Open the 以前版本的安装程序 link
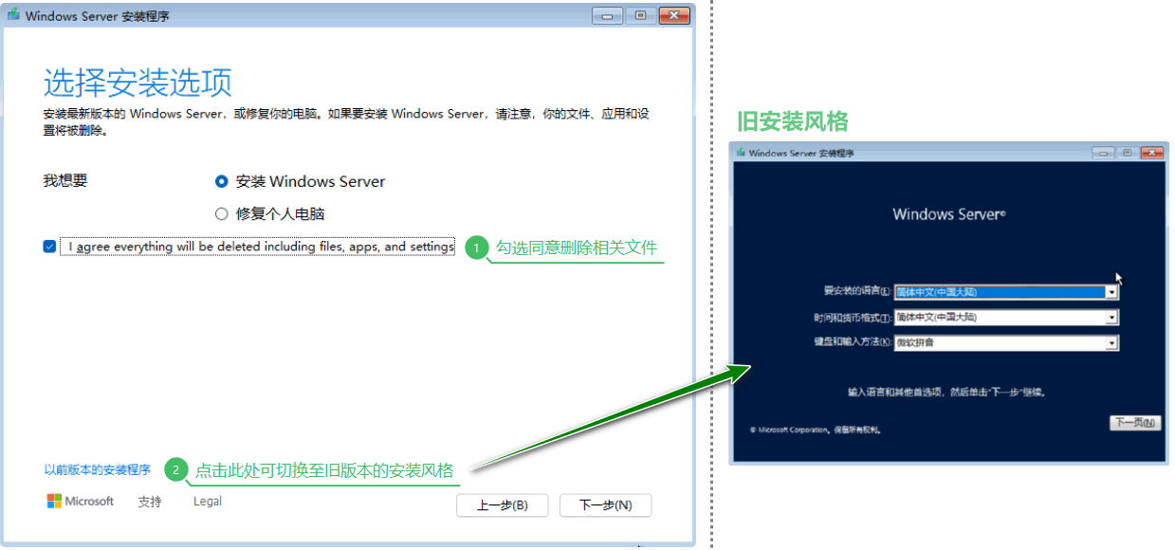Image resolution: width=1175 pixels, height=550 pixels. (x=97, y=469)
